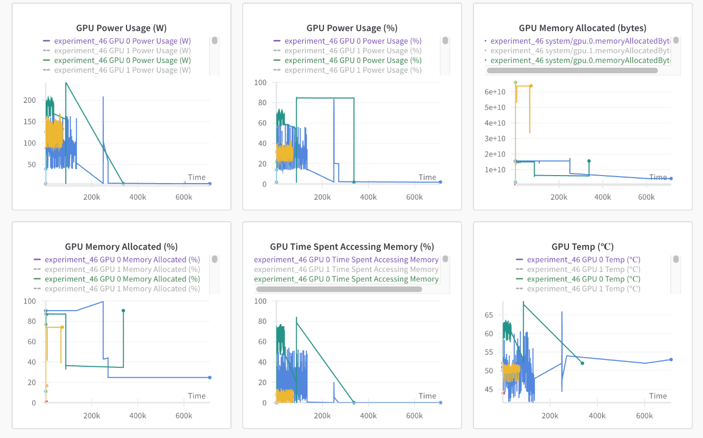703x438 pixels.
Task: Select the GPU Temp (℃) chart title
Action: click(x=582, y=247)
